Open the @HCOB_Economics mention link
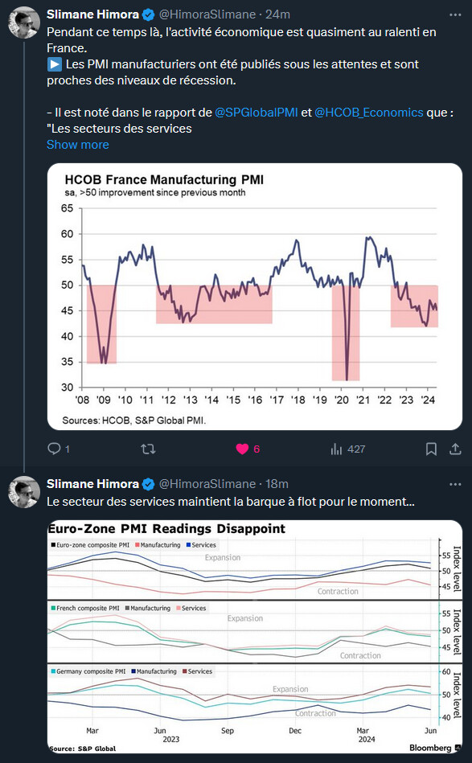 369,113
